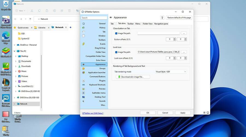Click New button in Explorer toolbar
Image resolution: width=246 pixels, height=137 pixels.
tap(20, 11)
